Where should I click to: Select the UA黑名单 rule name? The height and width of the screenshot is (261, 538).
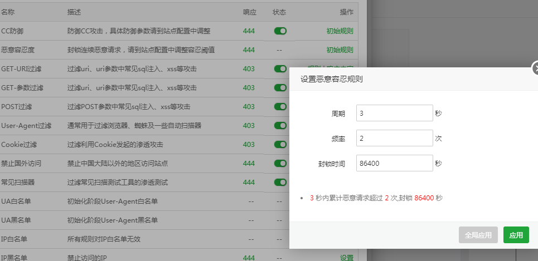pyautogui.click(x=16, y=220)
